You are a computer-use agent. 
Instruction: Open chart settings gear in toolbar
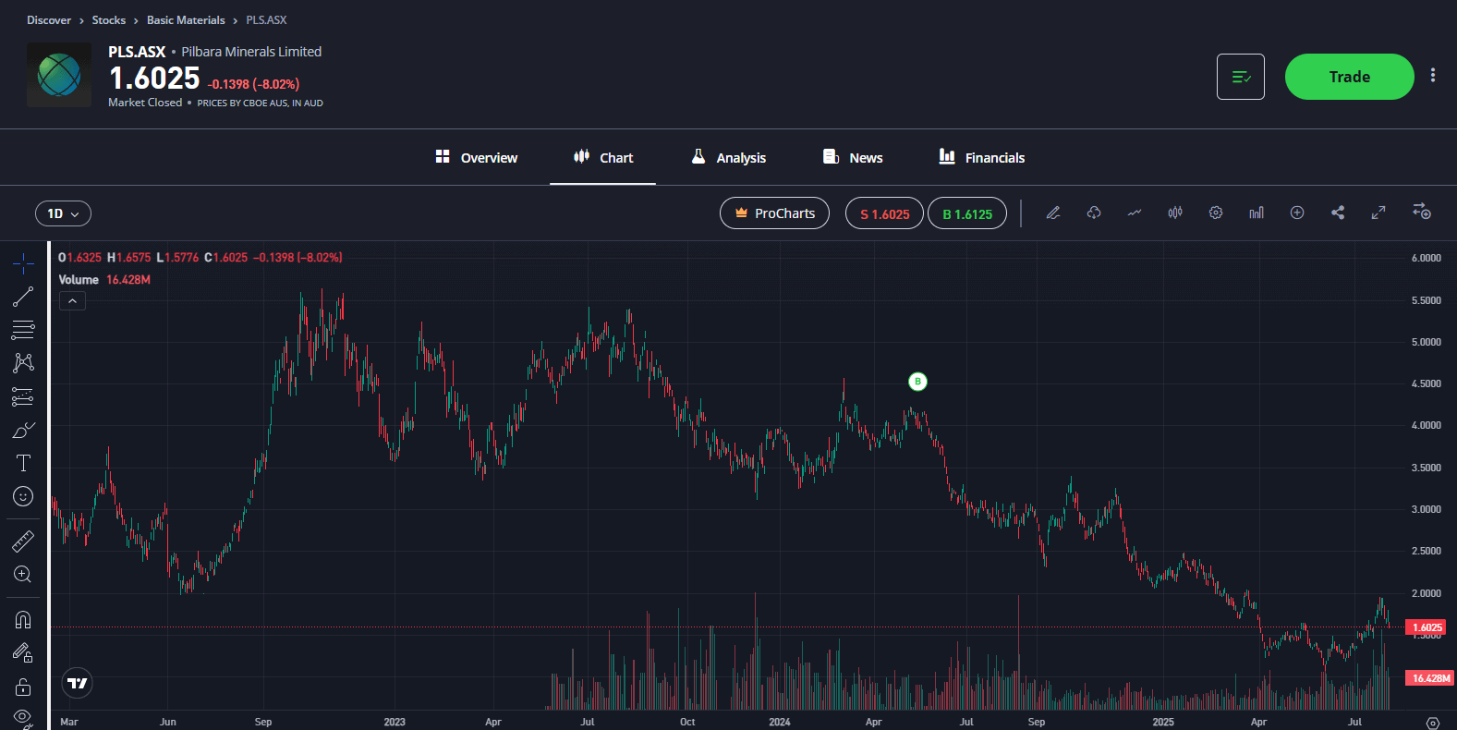click(1216, 213)
